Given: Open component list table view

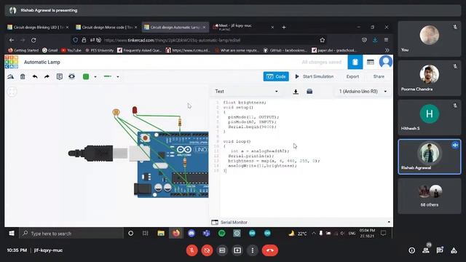Looking at the screenshot, I should (x=371, y=62).
